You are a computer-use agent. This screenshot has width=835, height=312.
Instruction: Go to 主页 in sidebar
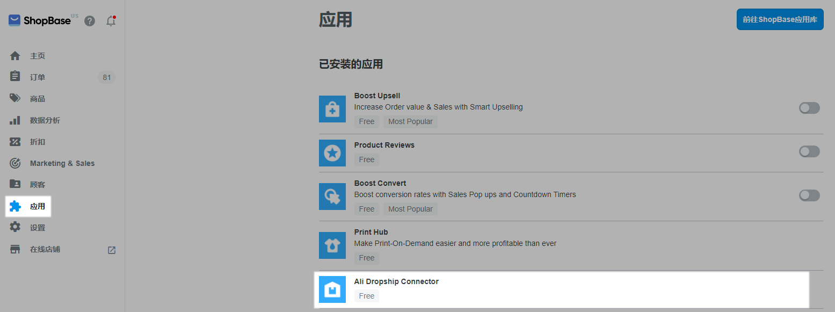point(38,56)
